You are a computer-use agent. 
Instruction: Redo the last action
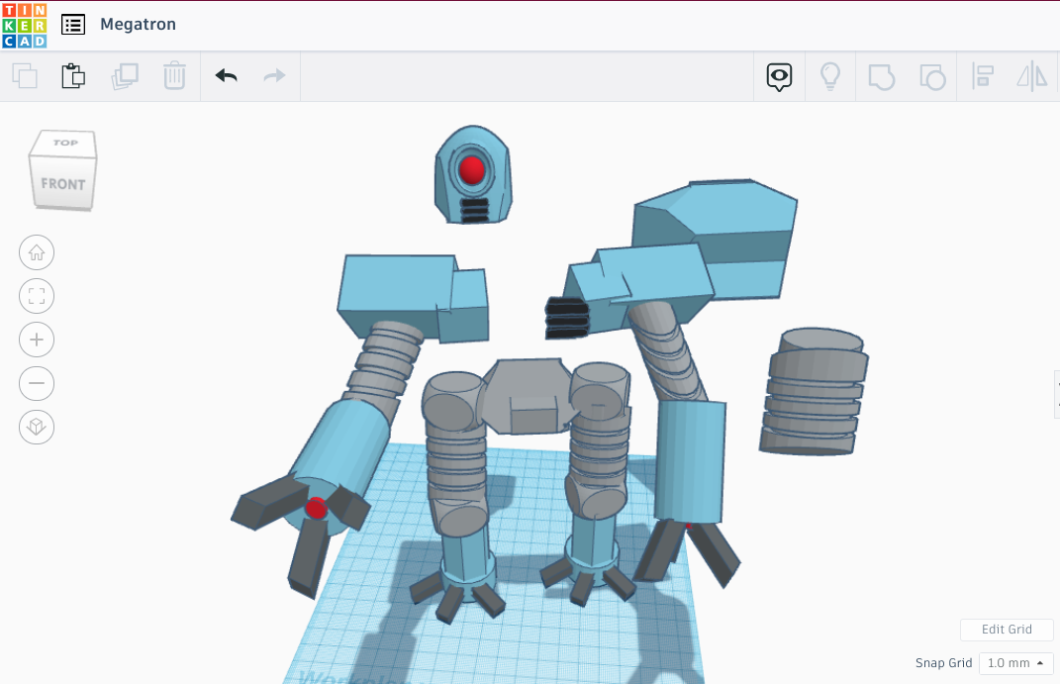[x=274, y=75]
